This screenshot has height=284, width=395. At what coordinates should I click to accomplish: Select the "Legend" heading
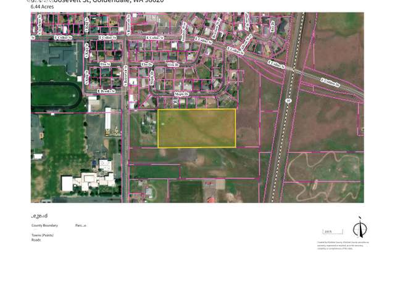39,216
